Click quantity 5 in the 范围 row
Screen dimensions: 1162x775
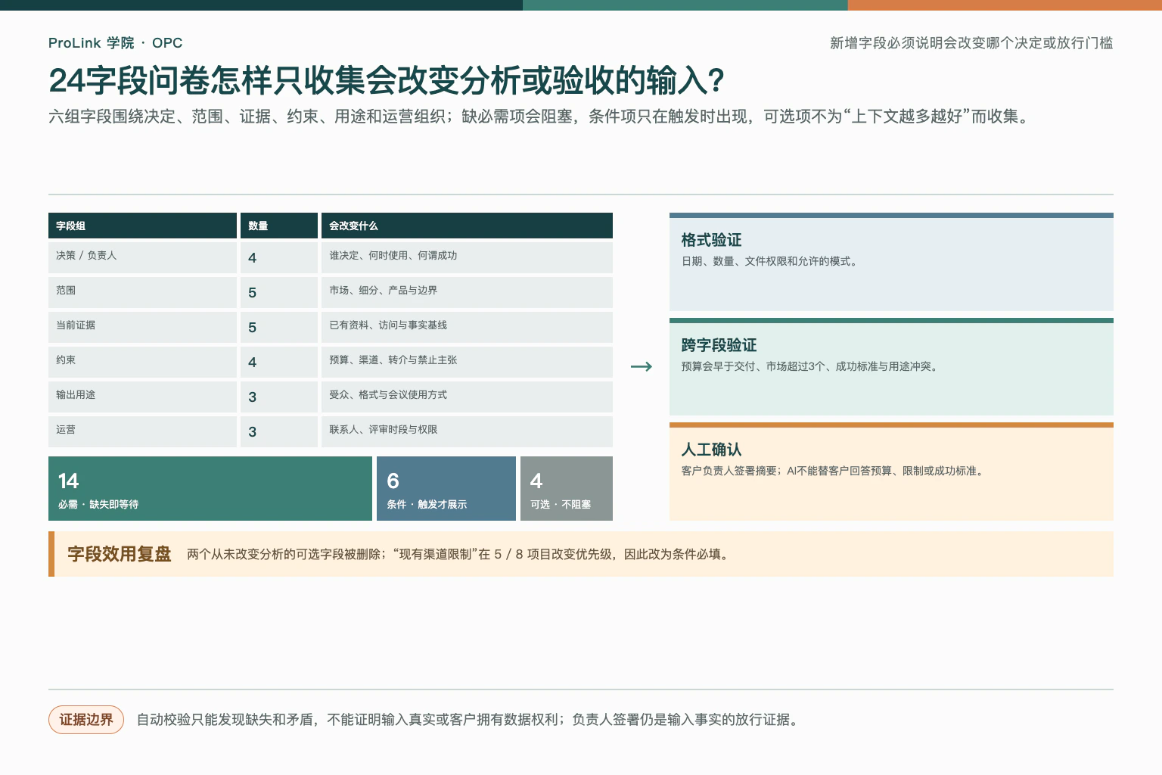[279, 292]
